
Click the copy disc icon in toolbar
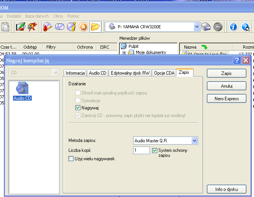(59, 27)
